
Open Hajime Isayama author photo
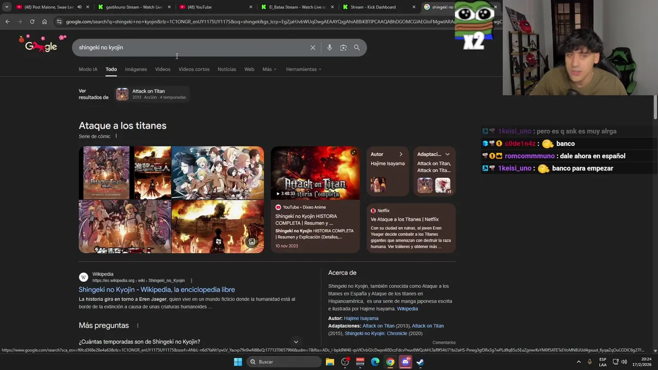coord(378,184)
